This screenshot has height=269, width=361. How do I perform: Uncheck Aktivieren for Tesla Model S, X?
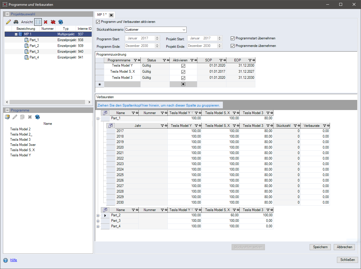point(183,72)
